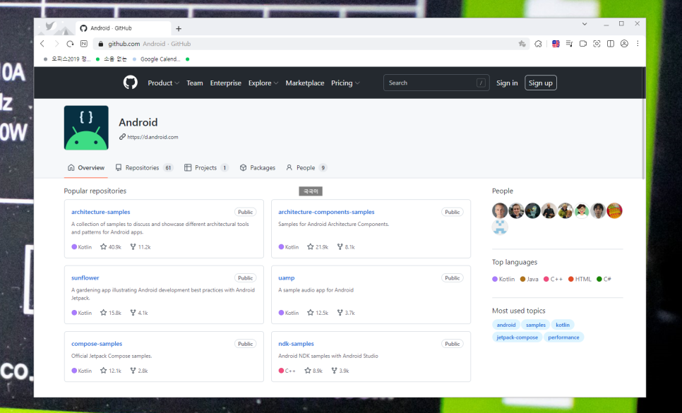Bookmark this page with the star icon

click(x=522, y=44)
